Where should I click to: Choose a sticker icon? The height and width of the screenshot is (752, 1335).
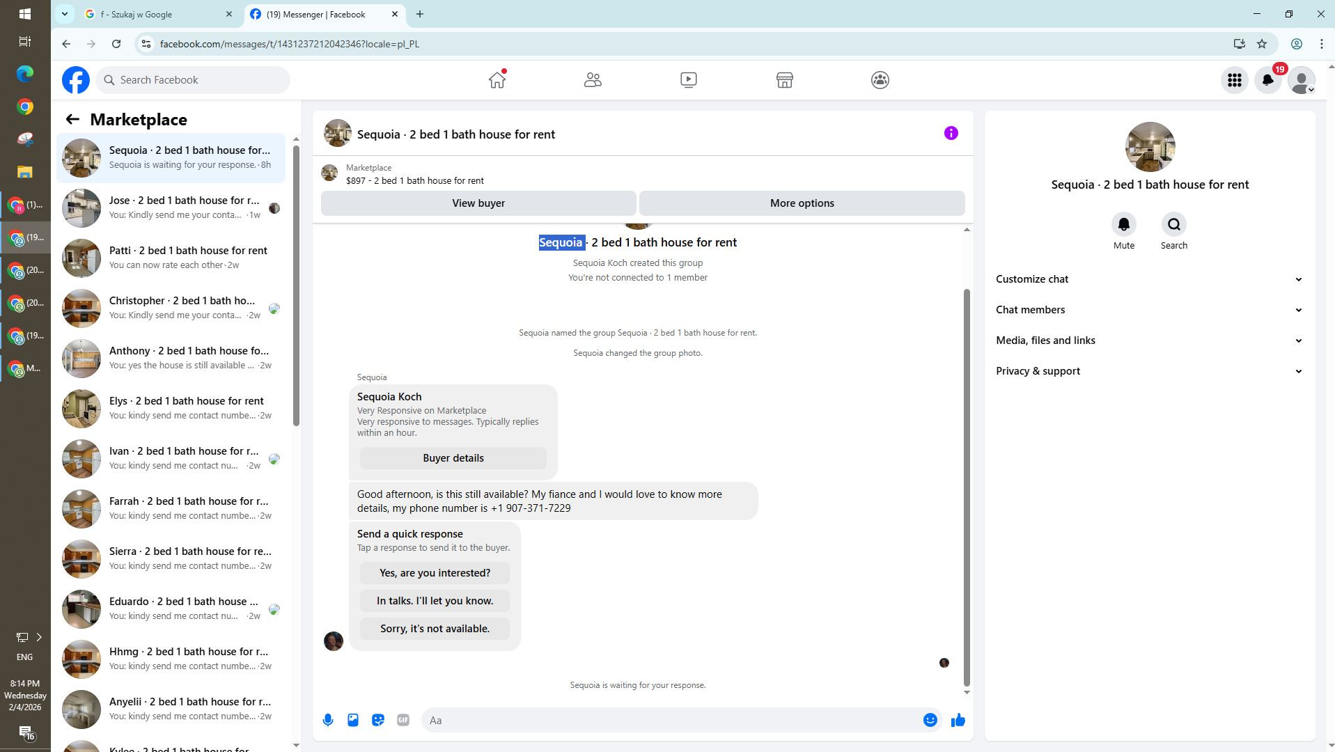[x=378, y=720]
